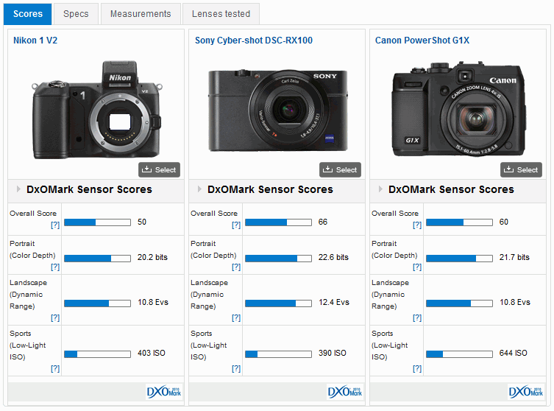Click Select button under Nikon 1 V2
This screenshot has width=554, height=411.
[160, 169]
